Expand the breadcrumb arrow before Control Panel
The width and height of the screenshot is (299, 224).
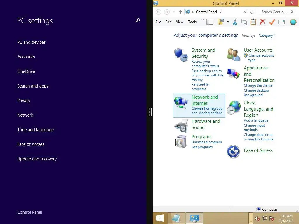tap(193, 12)
